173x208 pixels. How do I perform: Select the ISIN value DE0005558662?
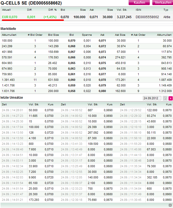tap(147, 17)
